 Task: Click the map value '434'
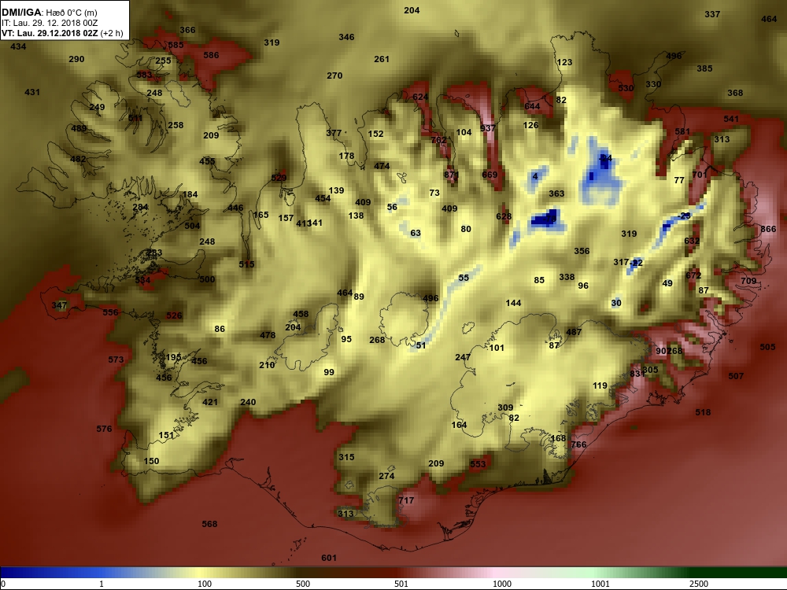(x=18, y=46)
